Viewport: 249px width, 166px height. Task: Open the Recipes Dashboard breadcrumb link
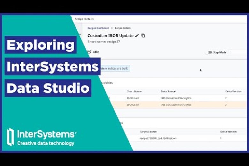pyautogui.click(x=98, y=28)
